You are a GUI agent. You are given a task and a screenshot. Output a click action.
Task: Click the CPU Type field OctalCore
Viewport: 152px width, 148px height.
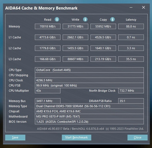coord(89,70)
